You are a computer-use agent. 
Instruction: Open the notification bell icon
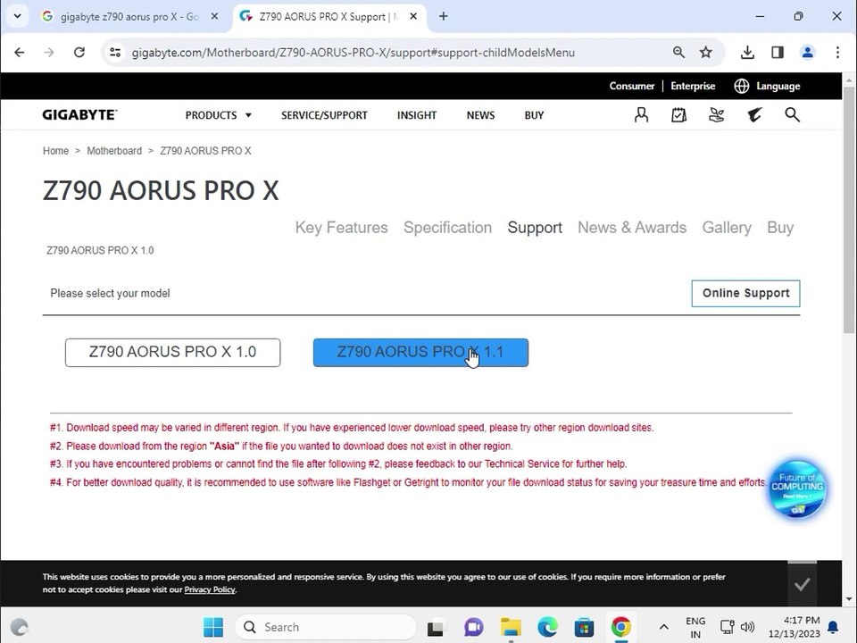(x=833, y=627)
